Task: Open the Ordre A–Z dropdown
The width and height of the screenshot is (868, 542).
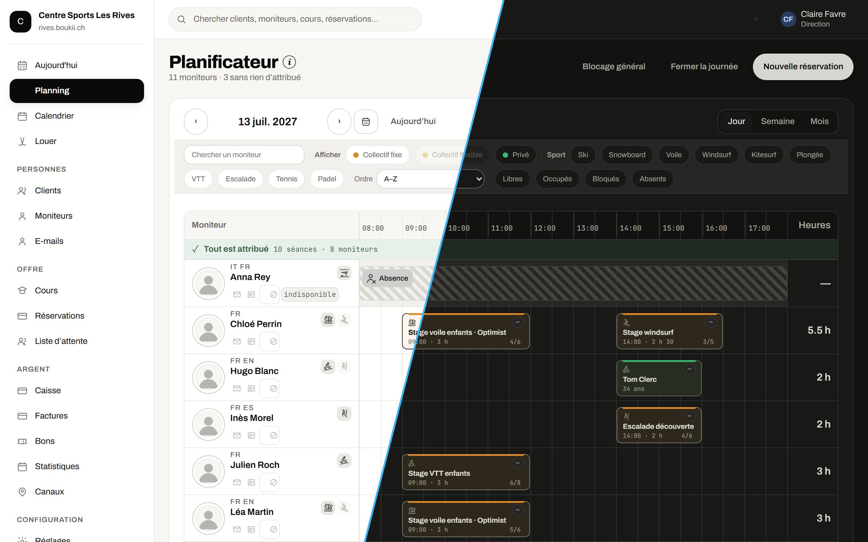Action: [430, 179]
